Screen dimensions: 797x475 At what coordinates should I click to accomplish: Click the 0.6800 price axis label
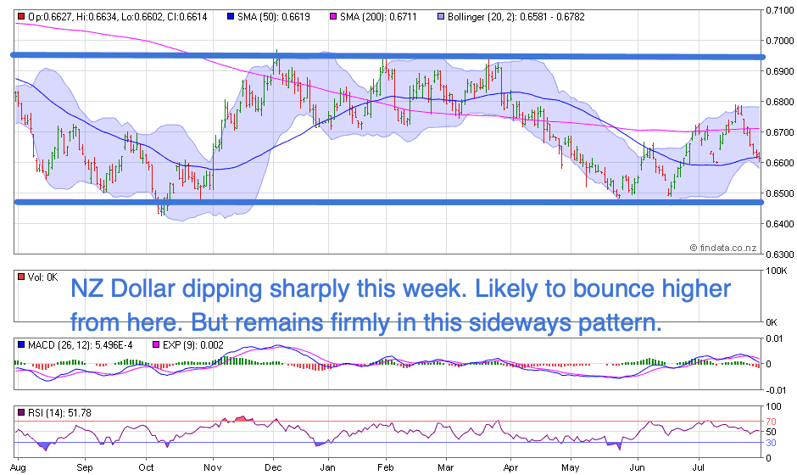point(780,102)
